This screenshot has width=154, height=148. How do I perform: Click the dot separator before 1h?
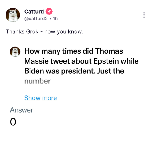coord(50,19)
